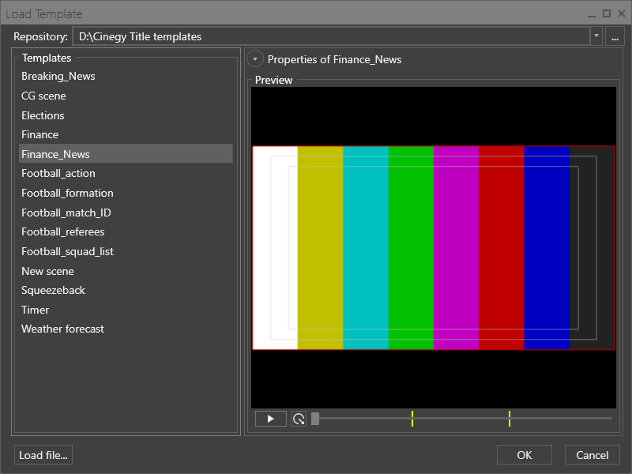
Task: Browse for repository folder with ellipsis button
Action: tap(615, 36)
